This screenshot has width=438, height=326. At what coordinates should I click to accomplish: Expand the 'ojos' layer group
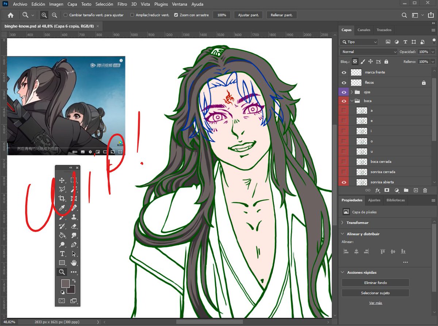351,92
